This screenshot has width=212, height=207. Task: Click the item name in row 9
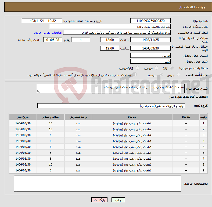coord(132,170)
